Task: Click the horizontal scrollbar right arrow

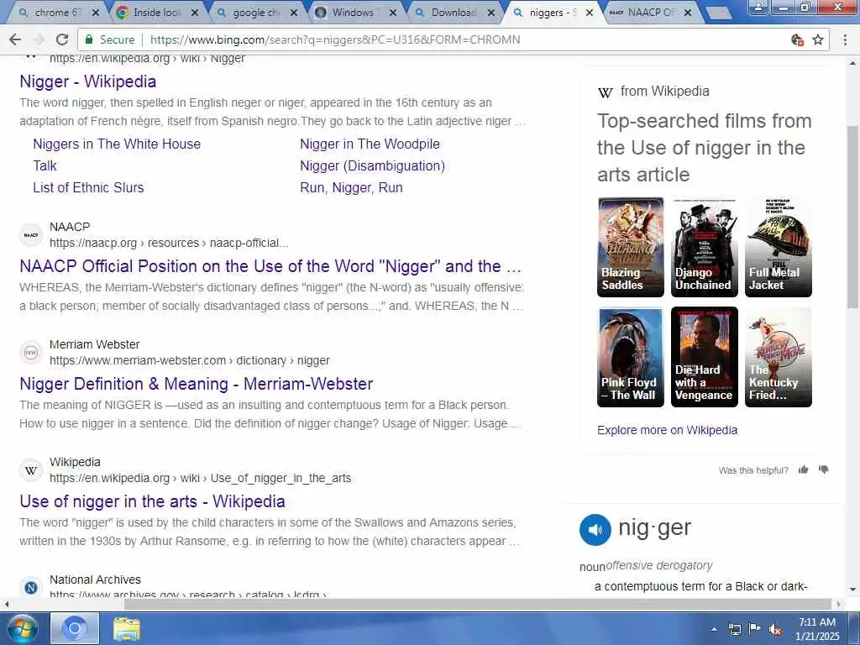Action: pos(839,604)
